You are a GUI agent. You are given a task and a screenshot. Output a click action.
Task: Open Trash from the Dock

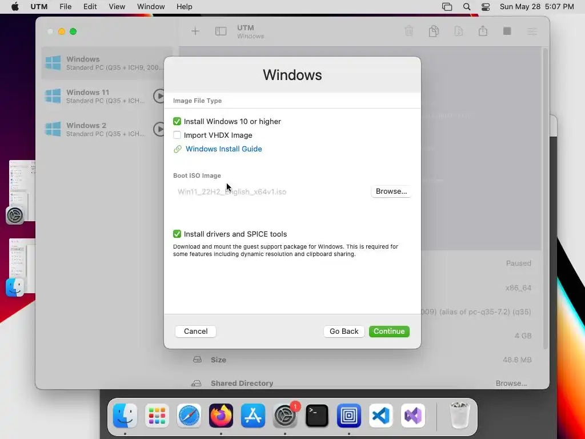(460, 416)
